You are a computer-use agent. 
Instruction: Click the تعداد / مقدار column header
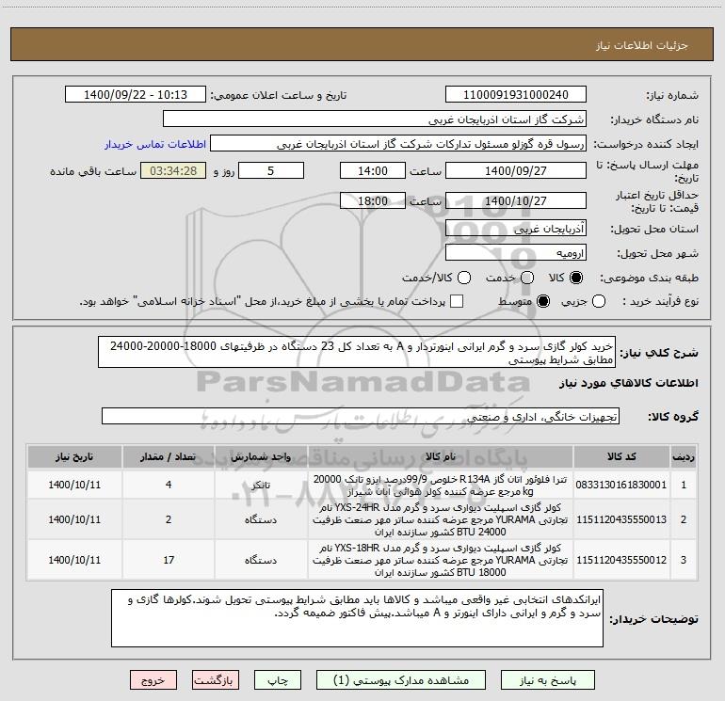(169, 457)
